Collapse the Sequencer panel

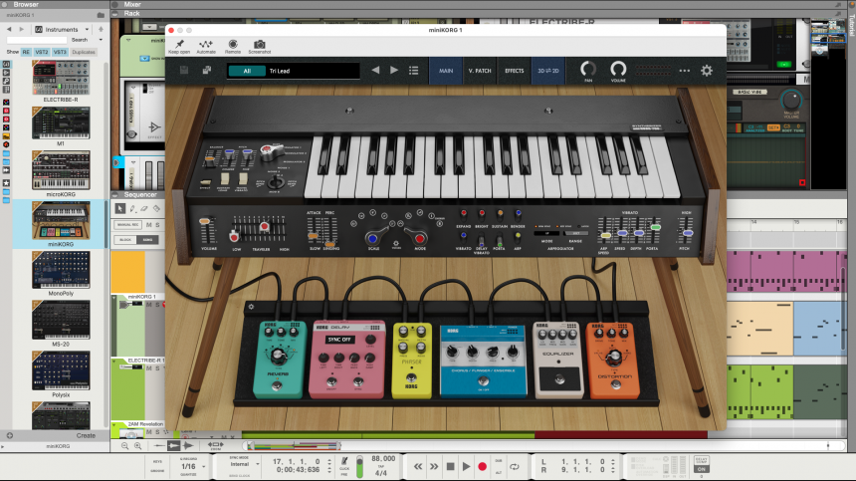pyautogui.click(x=114, y=195)
